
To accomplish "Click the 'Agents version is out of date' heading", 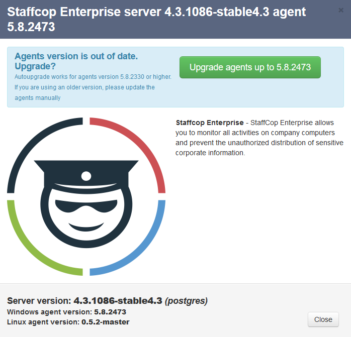I will point(76,61).
